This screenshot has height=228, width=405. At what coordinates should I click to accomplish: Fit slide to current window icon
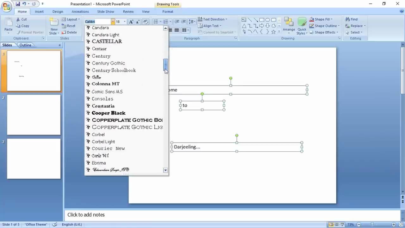(401, 225)
